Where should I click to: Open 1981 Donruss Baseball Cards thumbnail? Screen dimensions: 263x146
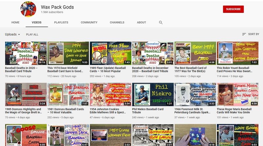[x=68, y=94]
